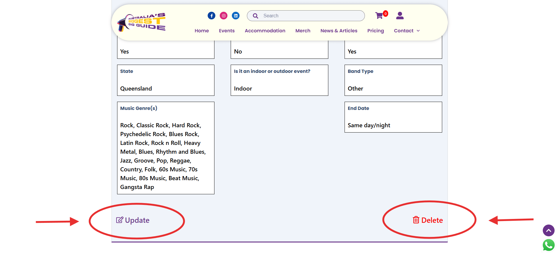Screen dimensions: 559x256
Task: Expand the Contact menu chevron
Action: [418, 31]
